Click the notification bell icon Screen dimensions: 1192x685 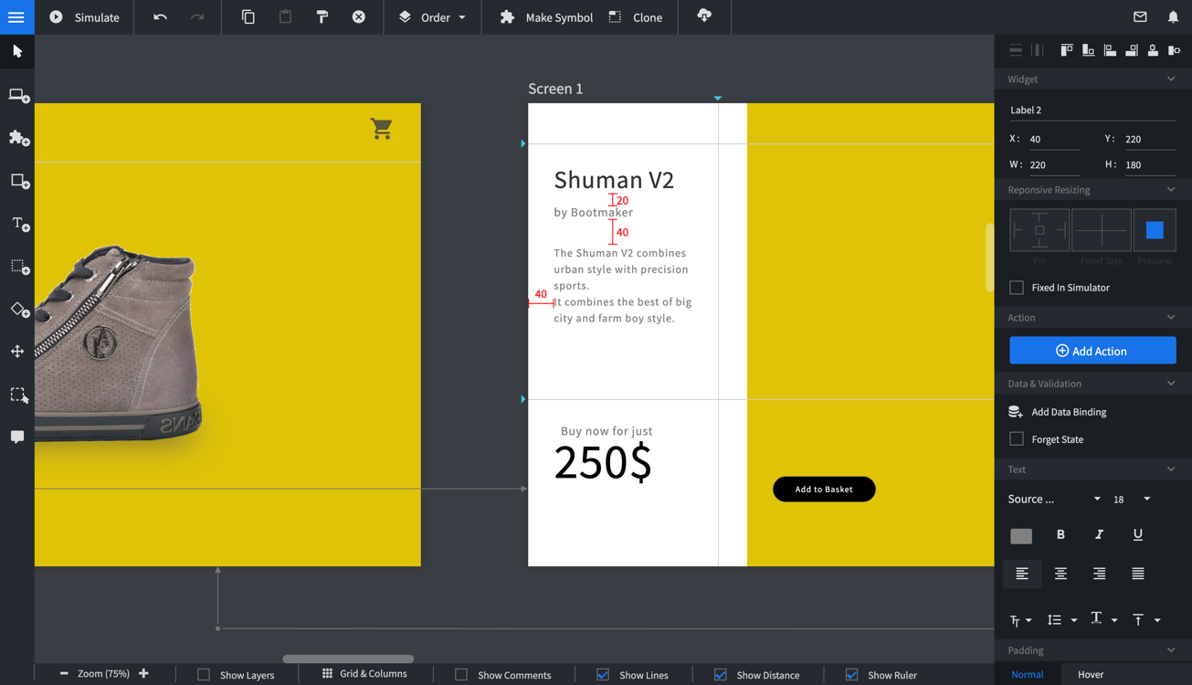coord(1173,17)
